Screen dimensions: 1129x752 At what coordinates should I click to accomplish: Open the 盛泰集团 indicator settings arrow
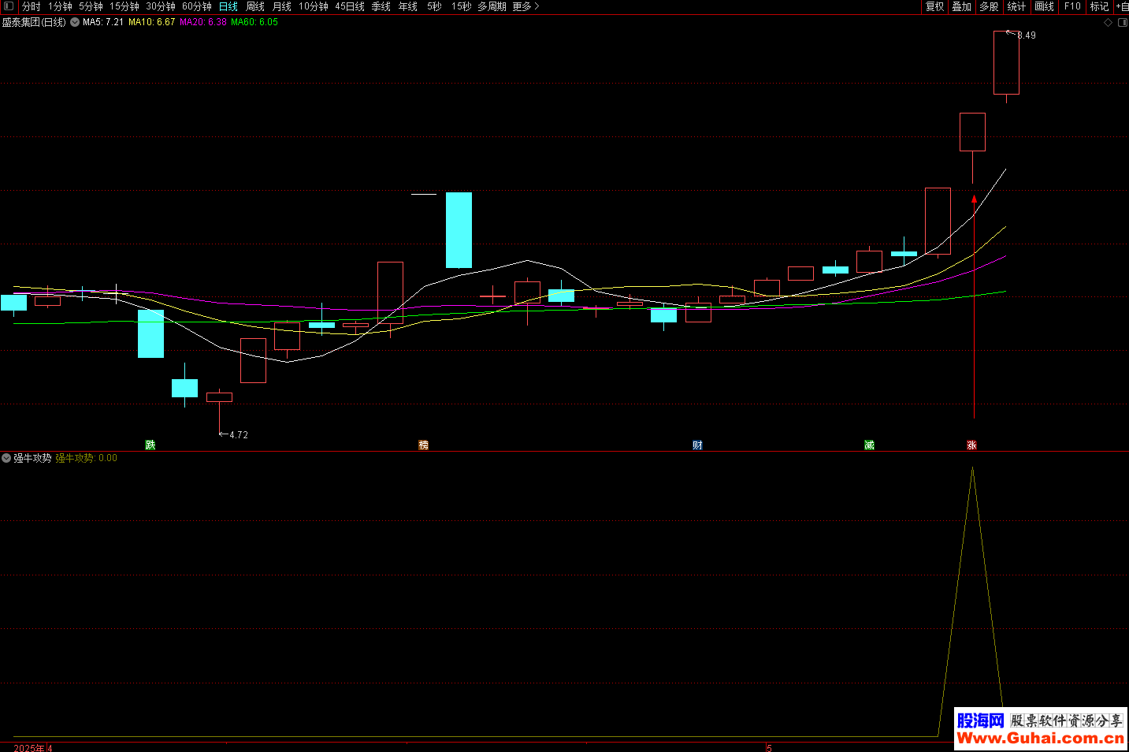pos(75,22)
